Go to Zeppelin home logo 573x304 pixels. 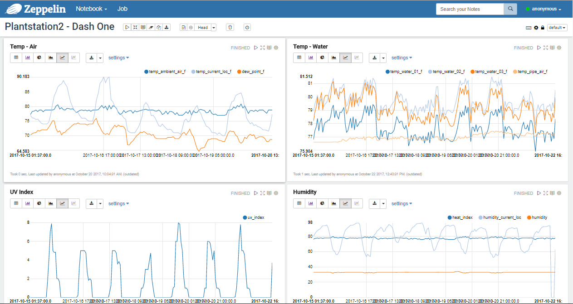(x=36, y=9)
